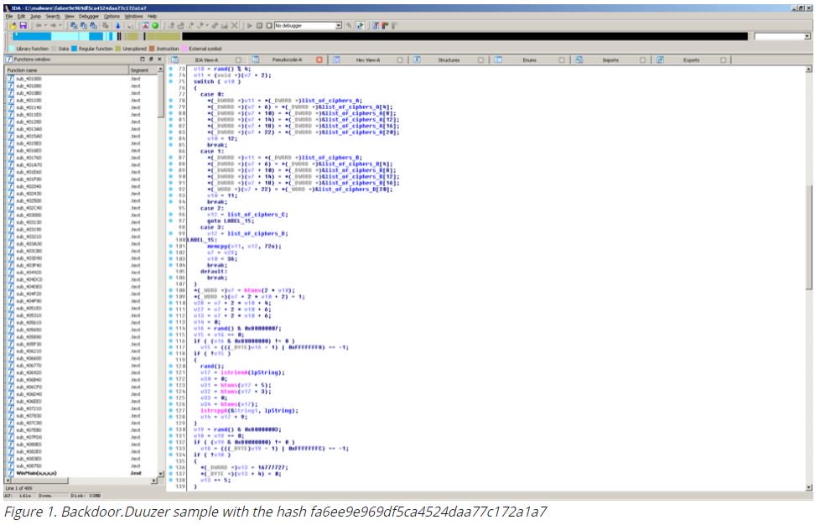
Task: Click the memcpy call in pseudocode
Action: point(217,246)
